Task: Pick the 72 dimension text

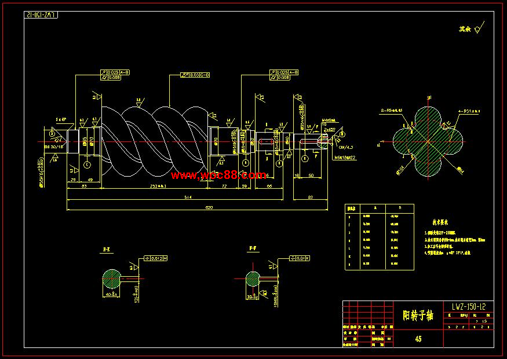Action: [x=224, y=186]
